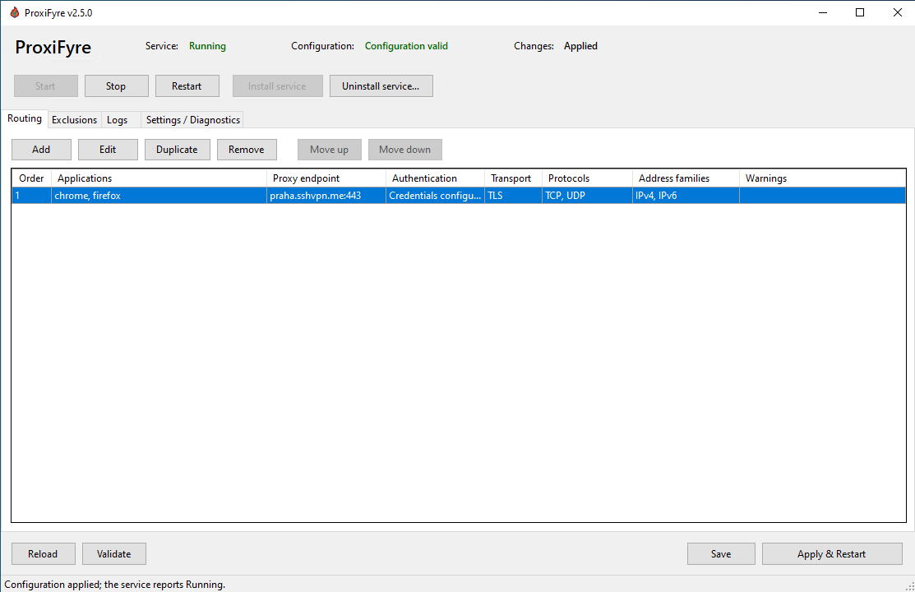Click the Running service status text
This screenshot has width=915, height=592.
[x=207, y=46]
